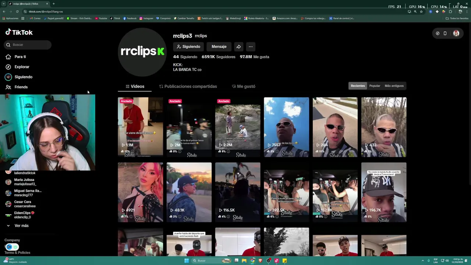Click the 44 Siguiendo count
The width and height of the screenshot is (471, 265).
(185, 57)
